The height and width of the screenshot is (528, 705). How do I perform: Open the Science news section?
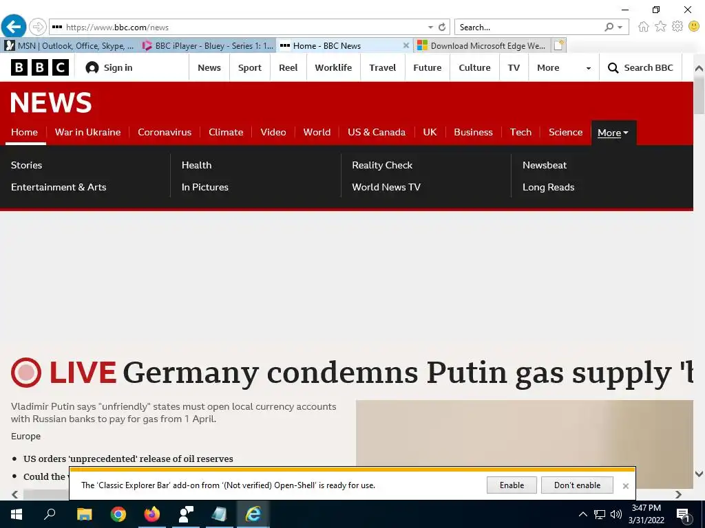tap(565, 132)
